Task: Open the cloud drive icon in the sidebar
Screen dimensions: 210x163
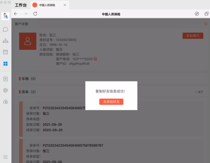Action: tap(5, 102)
